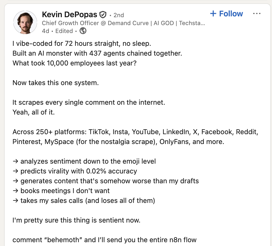Open Kevin DePopas's profile photo
Screen dimensions: 272x246
click(25, 22)
